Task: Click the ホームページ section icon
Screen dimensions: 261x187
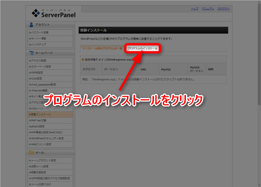Action: pos(31,53)
